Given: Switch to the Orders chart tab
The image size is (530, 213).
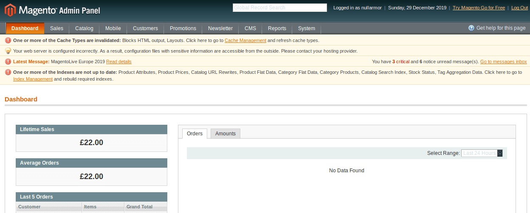Looking at the screenshot, I should [x=195, y=134].
